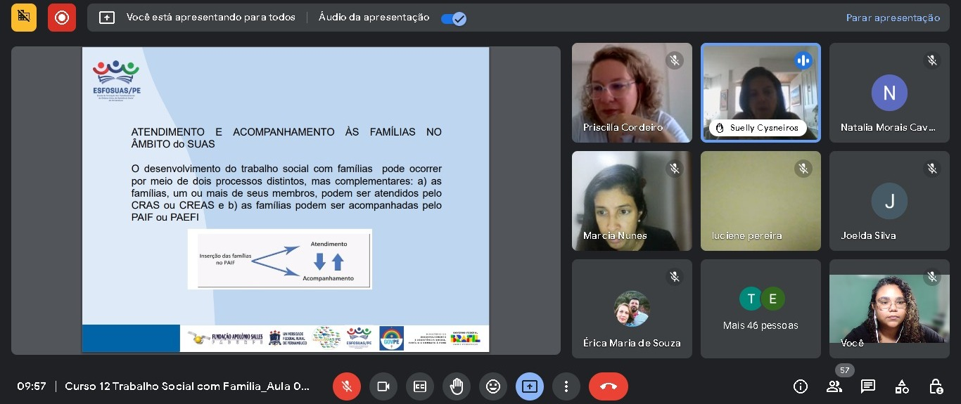Leave the call with red hang-up button
Screen dimensions: 961x404
tap(609, 386)
